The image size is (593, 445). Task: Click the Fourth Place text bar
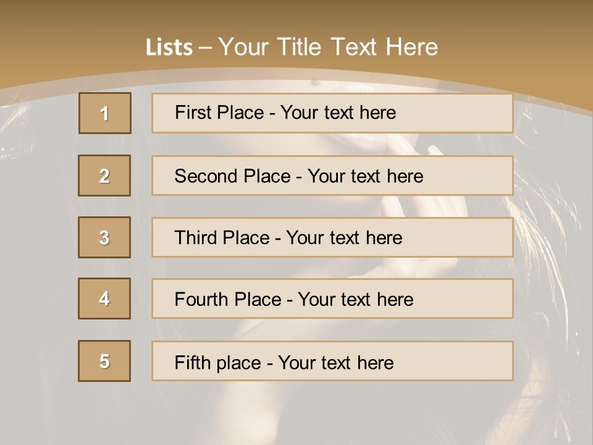click(x=332, y=299)
